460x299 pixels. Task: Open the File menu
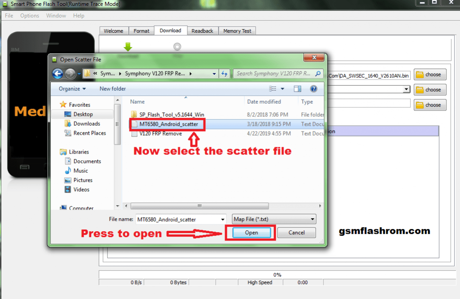click(9, 16)
